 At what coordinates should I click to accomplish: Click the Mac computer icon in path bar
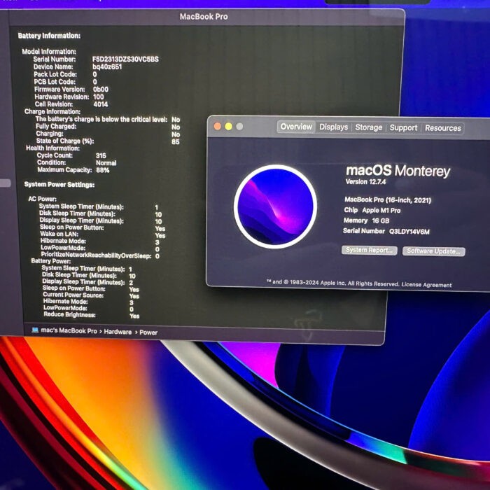pos(35,330)
